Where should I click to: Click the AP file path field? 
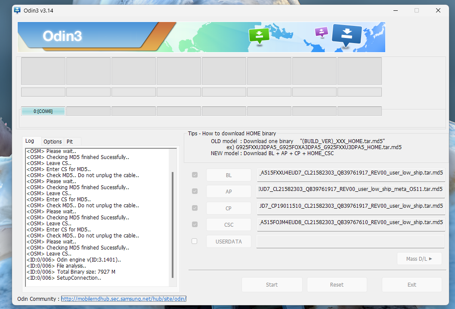[351, 191]
